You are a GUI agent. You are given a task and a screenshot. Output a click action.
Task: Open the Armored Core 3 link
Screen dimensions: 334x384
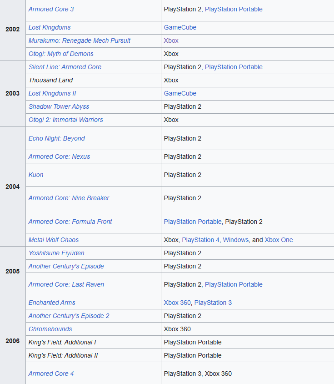[51, 9]
